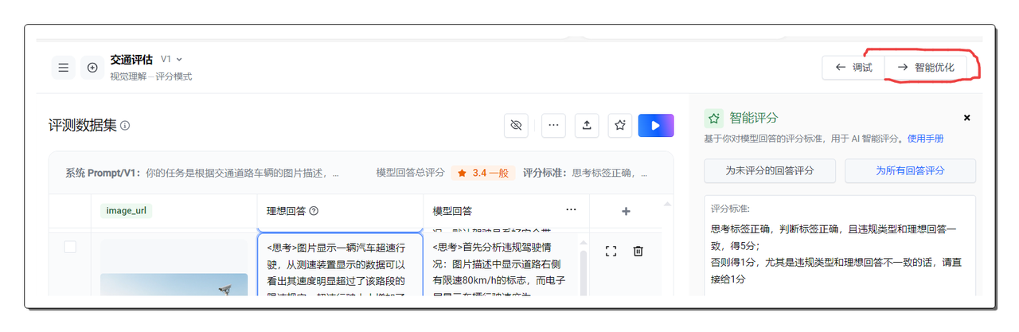This screenshot has height=332, width=1019.
Task: Close the 智能评分 panel
Action: (x=967, y=118)
